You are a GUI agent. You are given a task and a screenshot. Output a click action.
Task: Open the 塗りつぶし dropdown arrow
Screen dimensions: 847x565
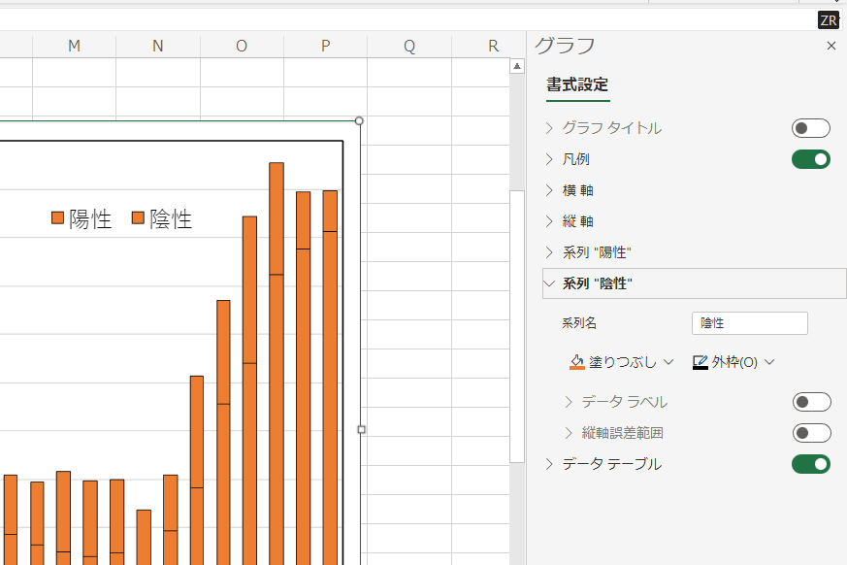668,362
